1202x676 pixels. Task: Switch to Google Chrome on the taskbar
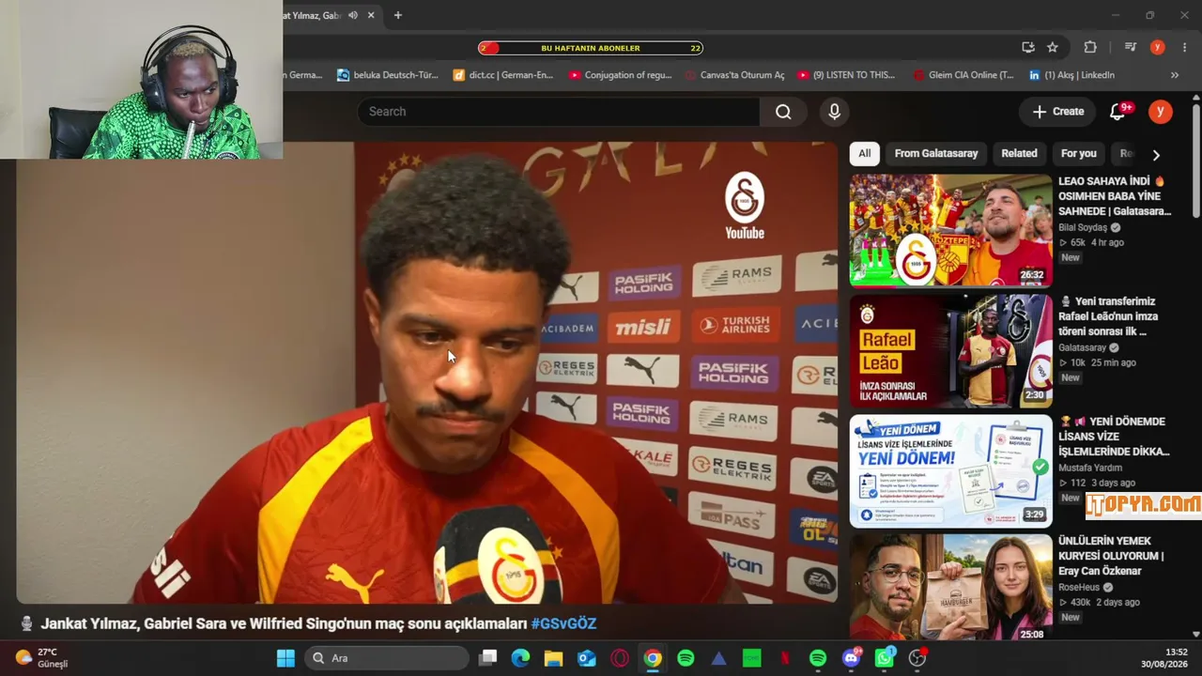pos(653,658)
